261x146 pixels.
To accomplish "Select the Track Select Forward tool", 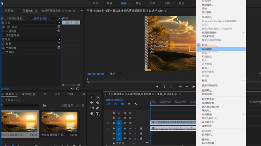I will tap(97, 97).
